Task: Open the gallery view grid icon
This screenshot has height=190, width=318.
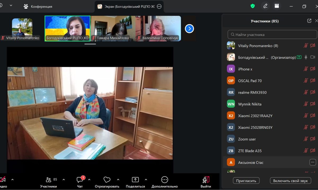Action: [x=277, y=6]
